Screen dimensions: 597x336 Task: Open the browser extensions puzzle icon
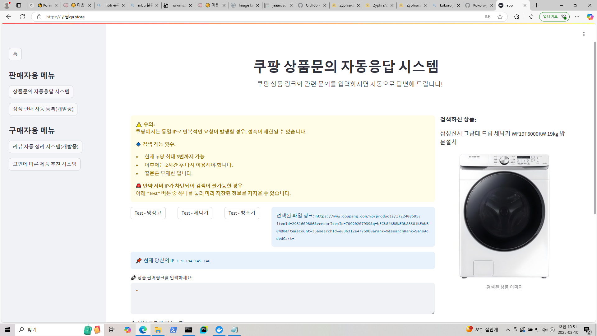(516, 17)
